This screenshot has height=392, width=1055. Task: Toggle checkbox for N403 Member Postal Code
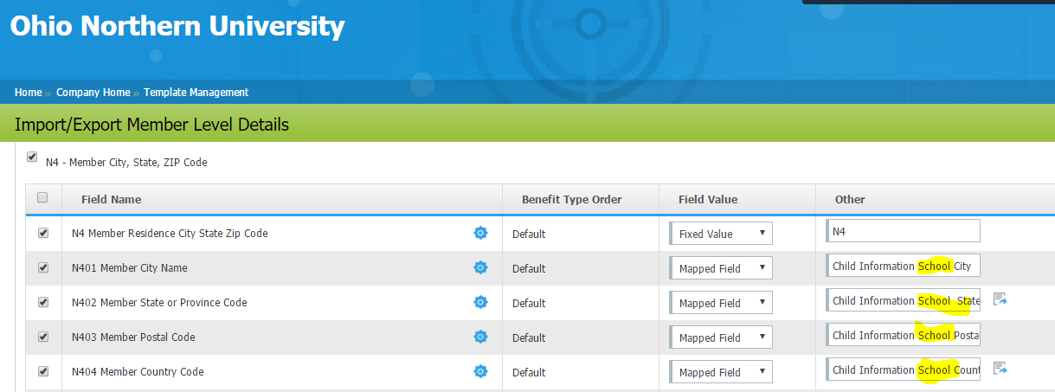(42, 337)
